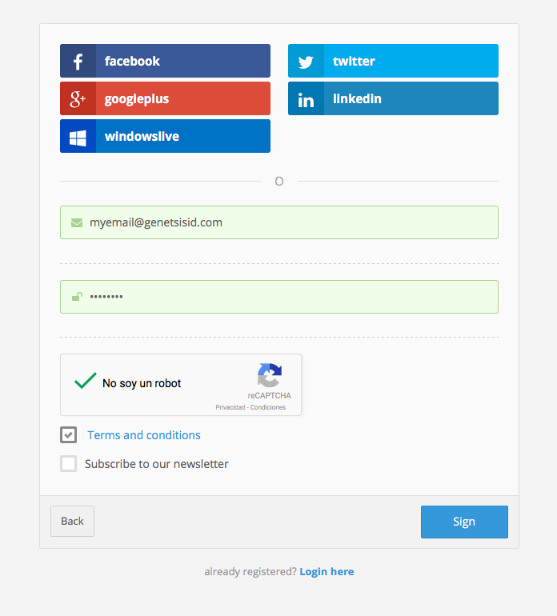This screenshot has height=616, width=557.
Task: Uncheck the Terms and conditions checkbox
Action: click(x=69, y=435)
